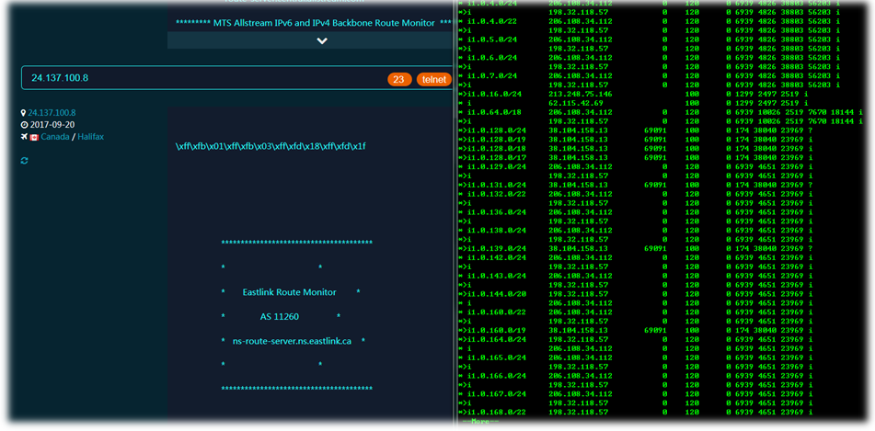
Task: Select the orange telnet badge
Action: coord(433,80)
